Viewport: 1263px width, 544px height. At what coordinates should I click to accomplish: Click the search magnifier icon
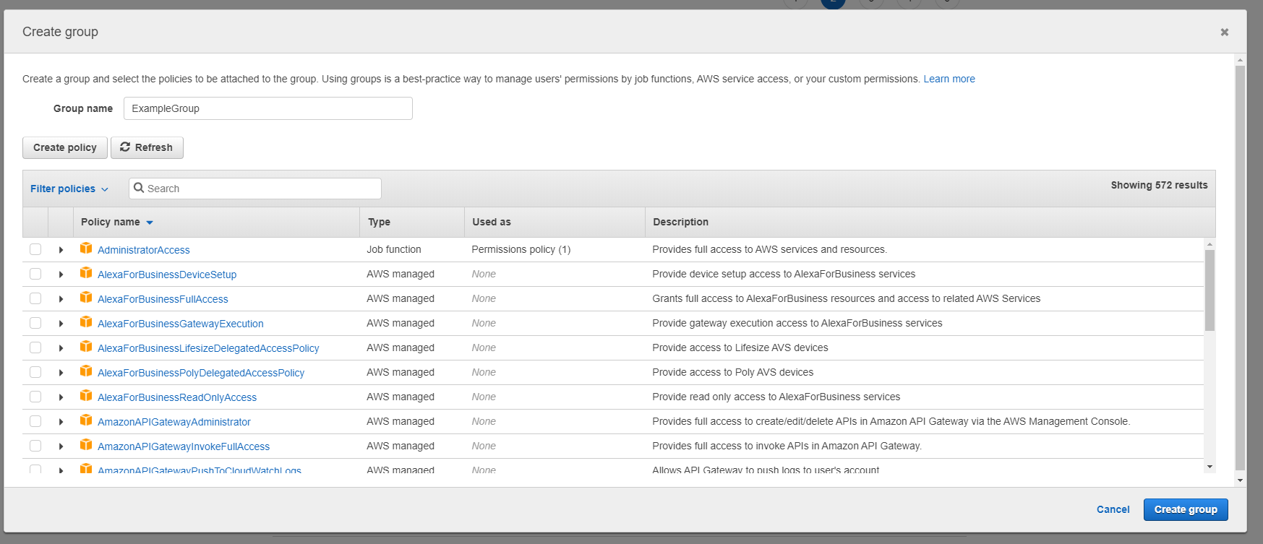[139, 188]
